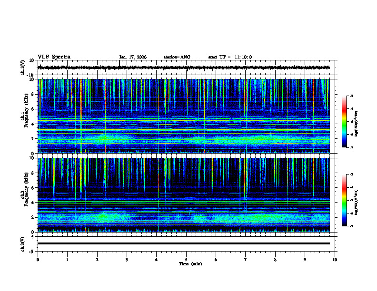Image resolution: width=377 pixels, height=291 pixels.
Task: Click the "ch.3(V)" axis label
Action: (x=22, y=244)
